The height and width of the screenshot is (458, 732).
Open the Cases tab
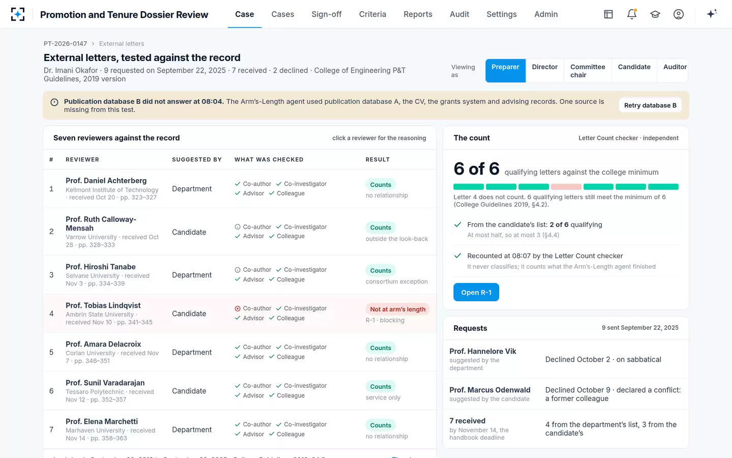click(283, 14)
